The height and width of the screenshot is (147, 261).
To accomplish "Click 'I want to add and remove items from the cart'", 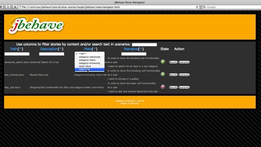I will pyautogui.click(x=132, y=91).
